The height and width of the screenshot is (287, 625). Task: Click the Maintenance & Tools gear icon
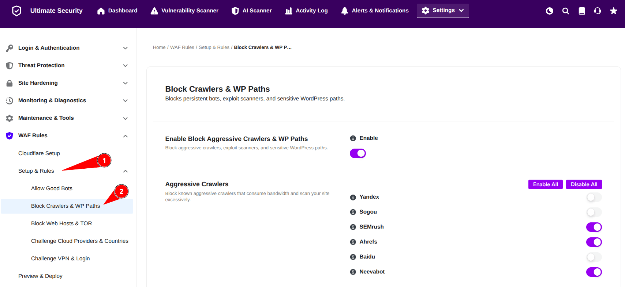click(x=10, y=118)
